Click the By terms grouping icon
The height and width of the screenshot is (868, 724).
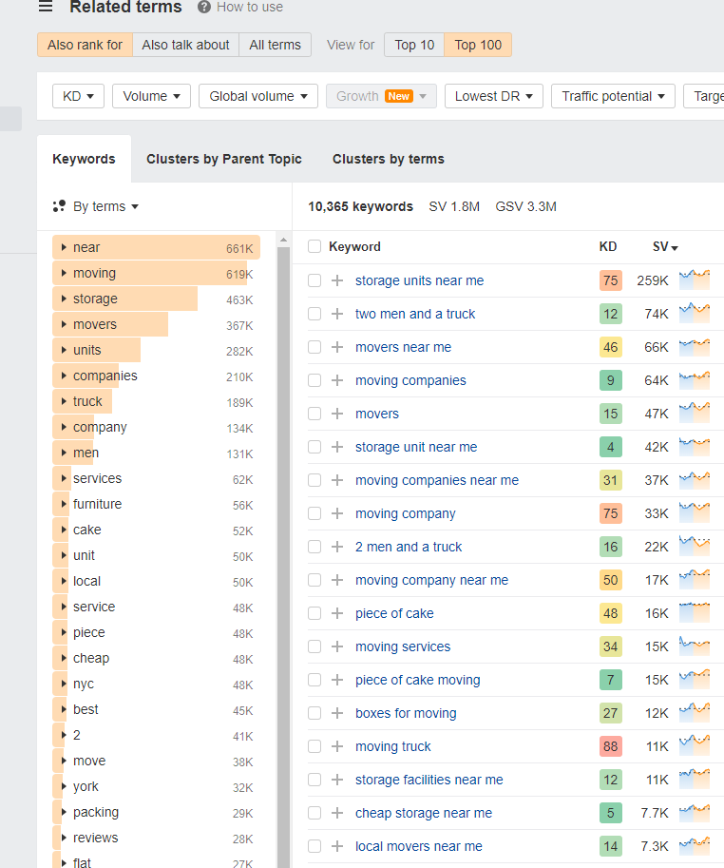pos(59,206)
